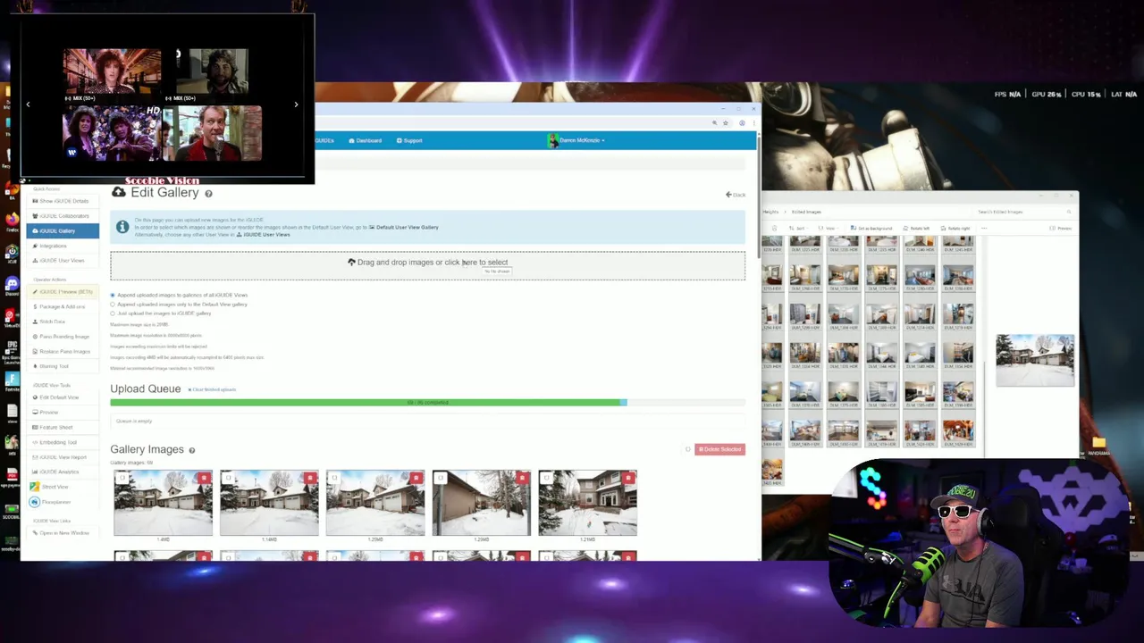Open the Sort dropdown in File Explorer
The width and height of the screenshot is (1144, 643).
(x=799, y=229)
